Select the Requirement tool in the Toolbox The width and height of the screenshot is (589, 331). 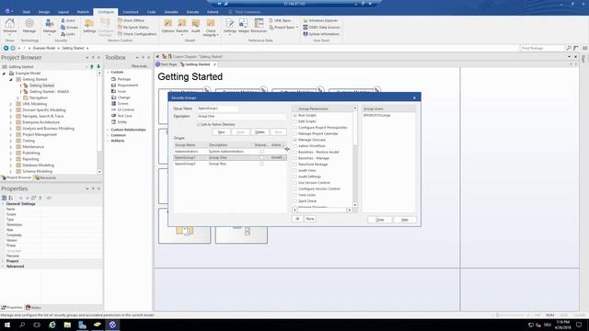124,86
